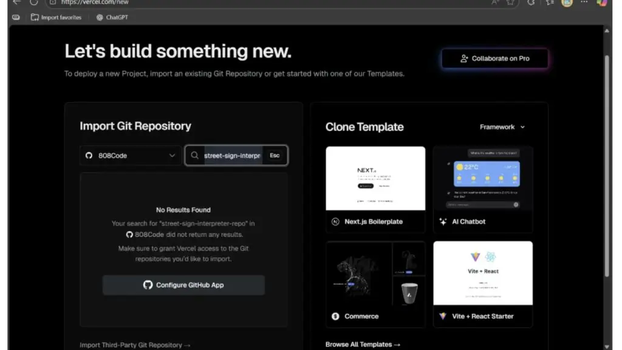Open the 808Code account dropdown
This screenshot has height=350, width=622.
click(131, 156)
